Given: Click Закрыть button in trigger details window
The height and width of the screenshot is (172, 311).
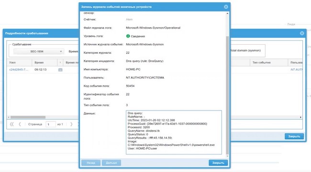Looking at the screenshot, I should tap(294, 136).
